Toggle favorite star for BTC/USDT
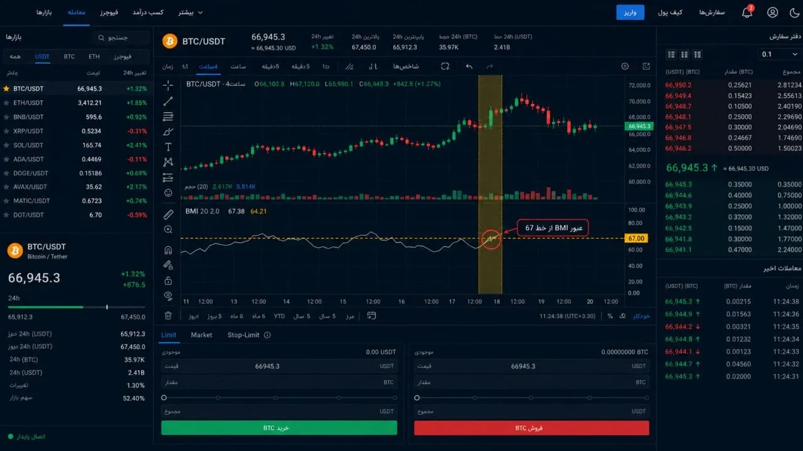The height and width of the screenshot is (451, 803). [6, 89]
